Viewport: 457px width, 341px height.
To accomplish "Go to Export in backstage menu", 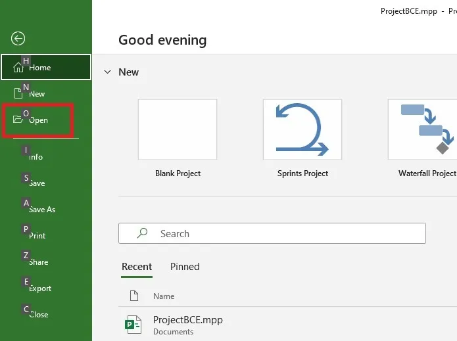I will tap(40, 288).
